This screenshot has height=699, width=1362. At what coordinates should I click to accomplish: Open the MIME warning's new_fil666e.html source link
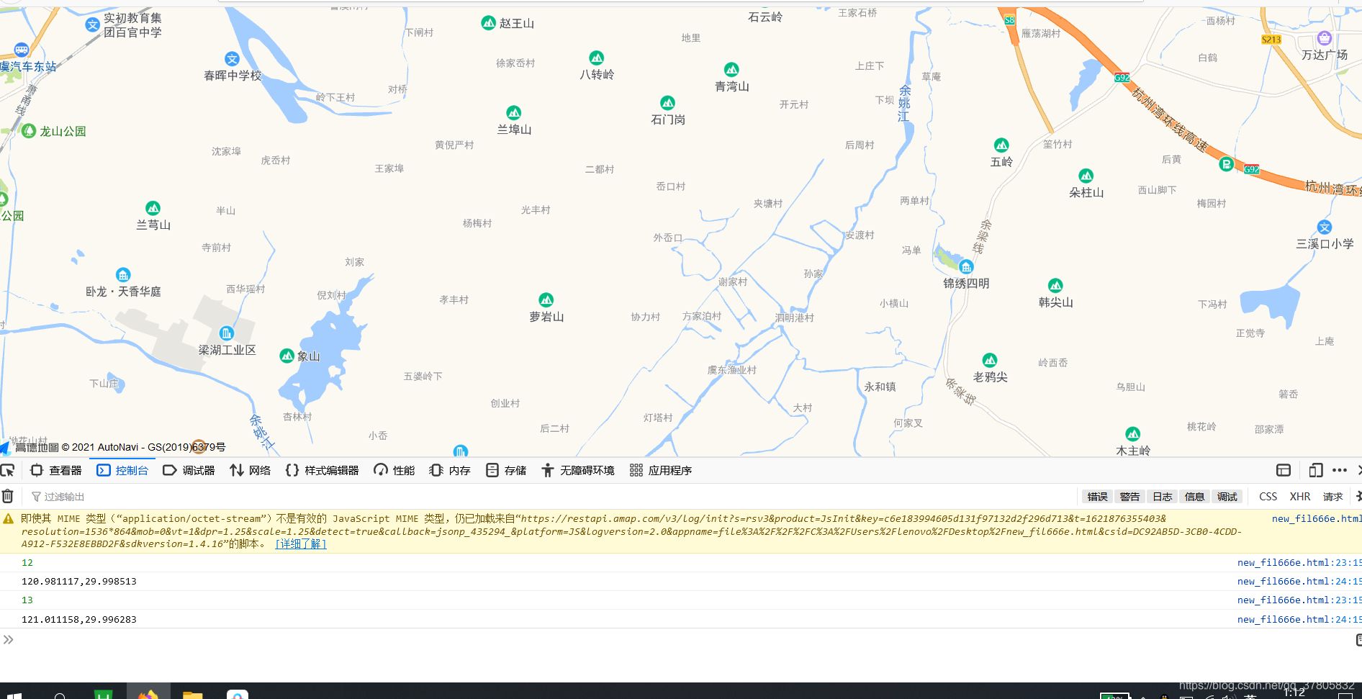coord(1317,518)
